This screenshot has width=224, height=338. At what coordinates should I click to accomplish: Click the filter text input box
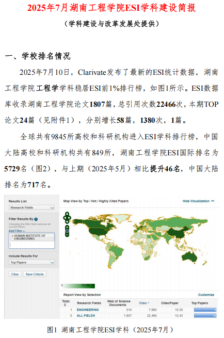point(31,245)
